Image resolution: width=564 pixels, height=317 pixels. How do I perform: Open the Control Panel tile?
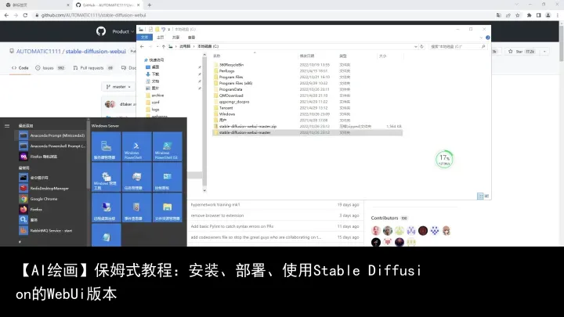pyautogui.click(x=168, y=177)
